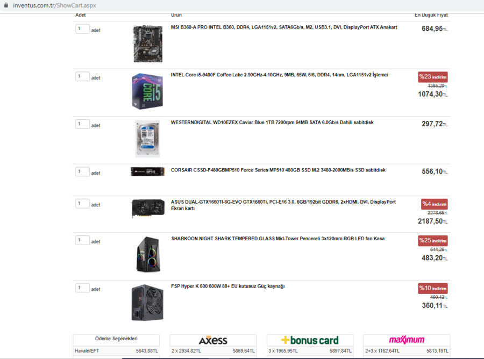Click the 556,10 TL price of Corsair SSD
484x359 pixels.
435,171
